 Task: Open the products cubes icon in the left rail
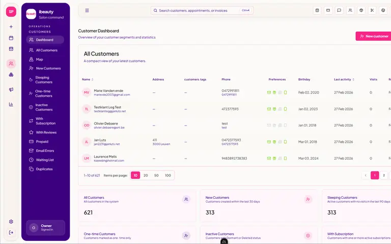11,75
